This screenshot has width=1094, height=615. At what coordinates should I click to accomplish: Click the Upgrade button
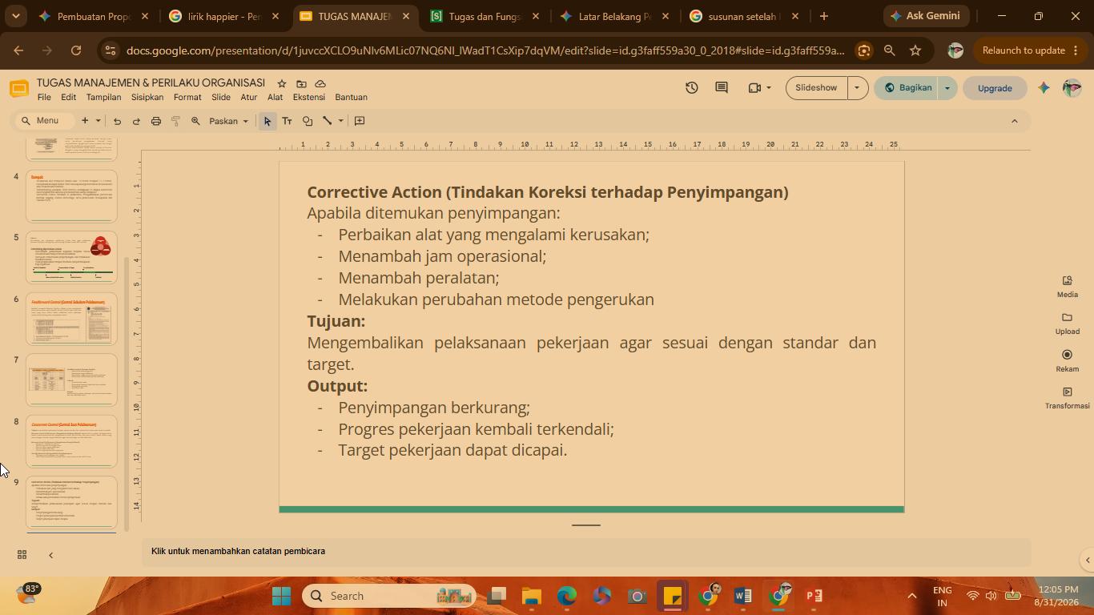click(995, 88)
